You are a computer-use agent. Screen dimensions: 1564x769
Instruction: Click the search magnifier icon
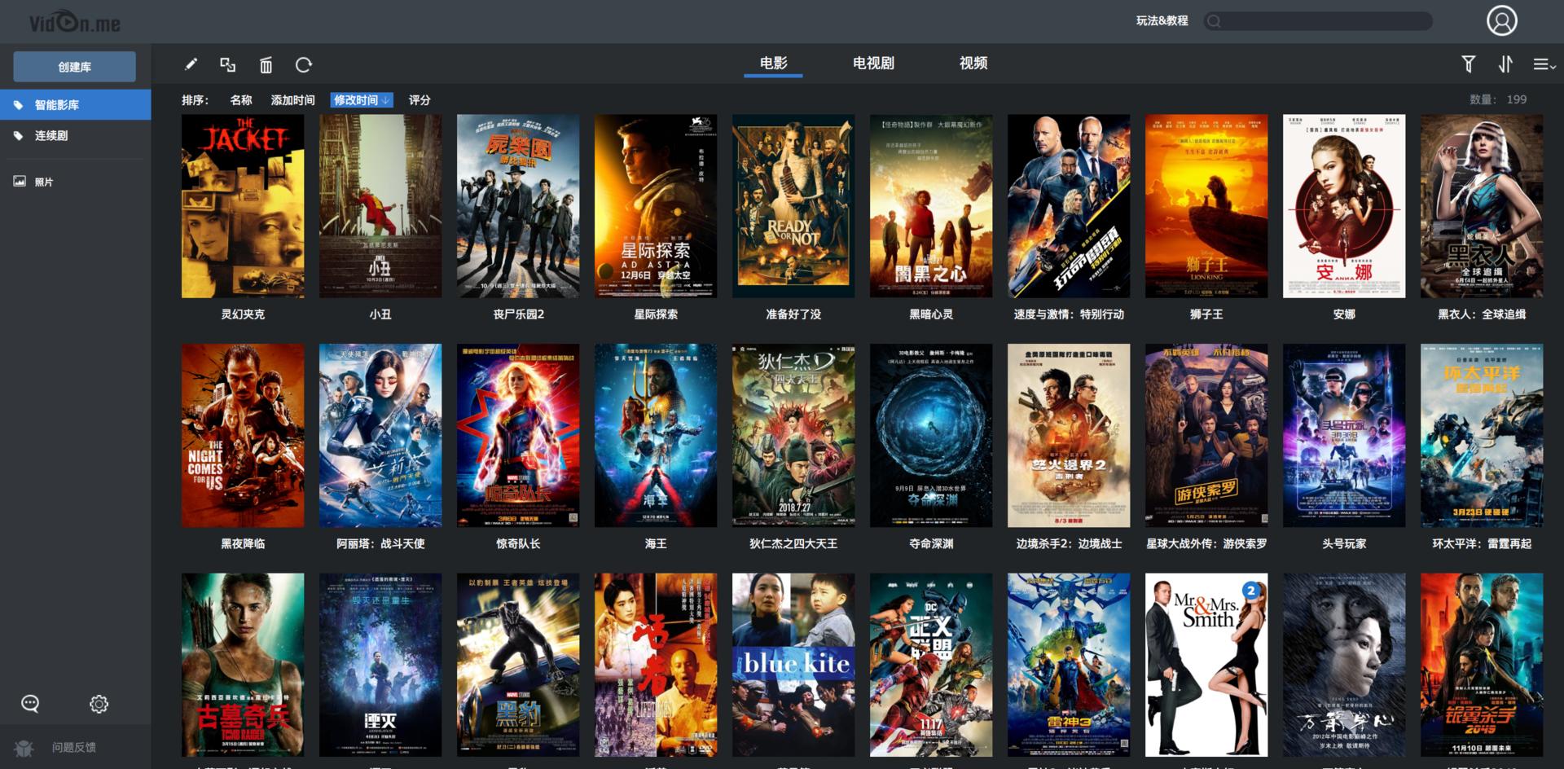[1215, 21]
